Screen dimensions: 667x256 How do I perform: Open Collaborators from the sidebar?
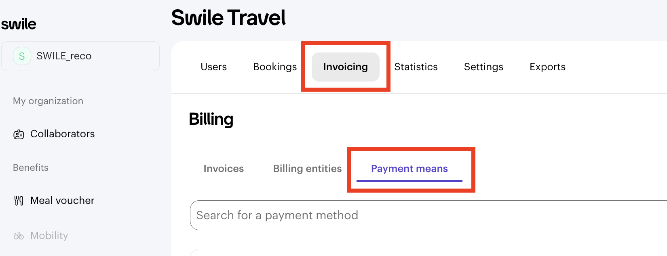tap(62, 134)
